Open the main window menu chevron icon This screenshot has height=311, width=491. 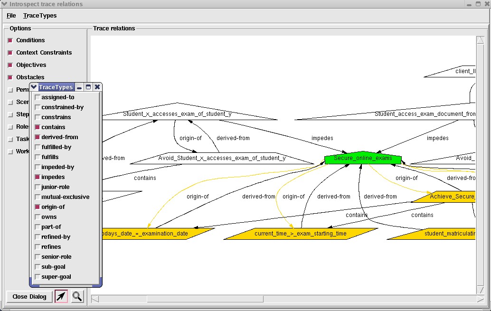tap(4, 4)
